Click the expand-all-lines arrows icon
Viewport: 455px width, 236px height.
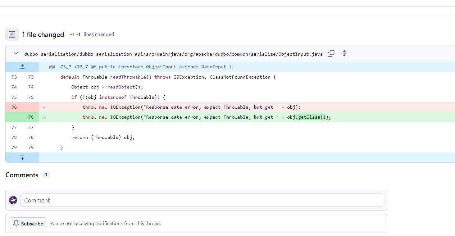[x=344, y=53]
